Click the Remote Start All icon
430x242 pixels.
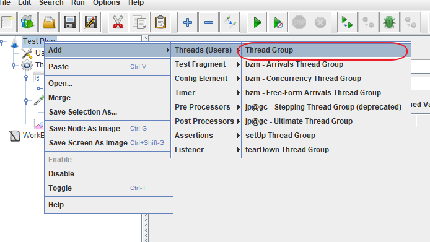(x=347, y=22)
